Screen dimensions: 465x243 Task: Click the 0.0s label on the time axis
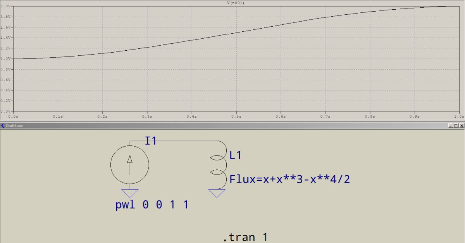(14, 116)
